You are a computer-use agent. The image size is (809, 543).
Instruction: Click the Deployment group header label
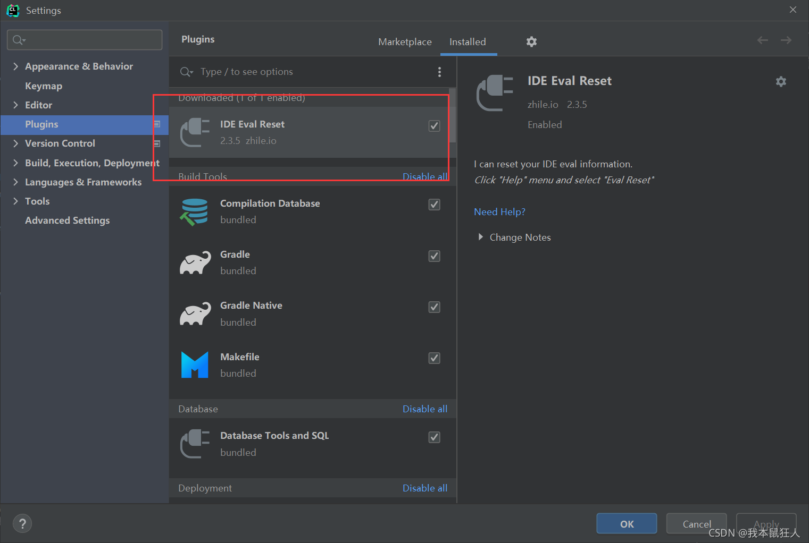[205, 488]
